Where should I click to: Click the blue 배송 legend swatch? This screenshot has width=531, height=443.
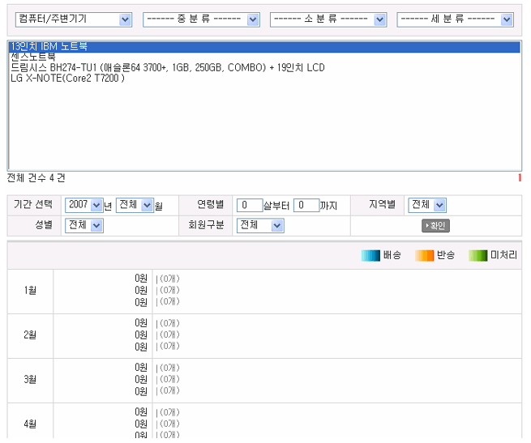(370, 256)
